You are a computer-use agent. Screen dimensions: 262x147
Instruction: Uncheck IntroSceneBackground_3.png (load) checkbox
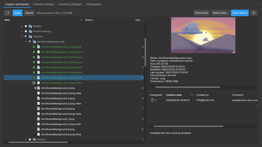(x=34, y=78)
